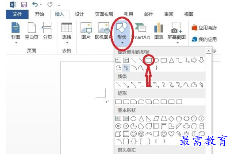This screenshot has width=231, height=154.
Task: Select the cube shape in 基本形状
Action: pos(118,134)
